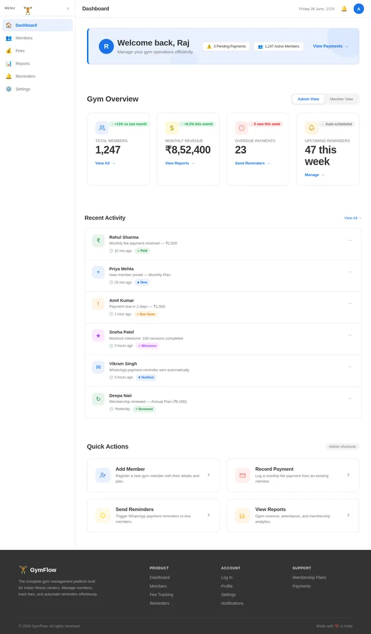Viewport: 371px width, 634px height.
Task: Click the chevron on View Reports card
Action: tap(348, 515)
